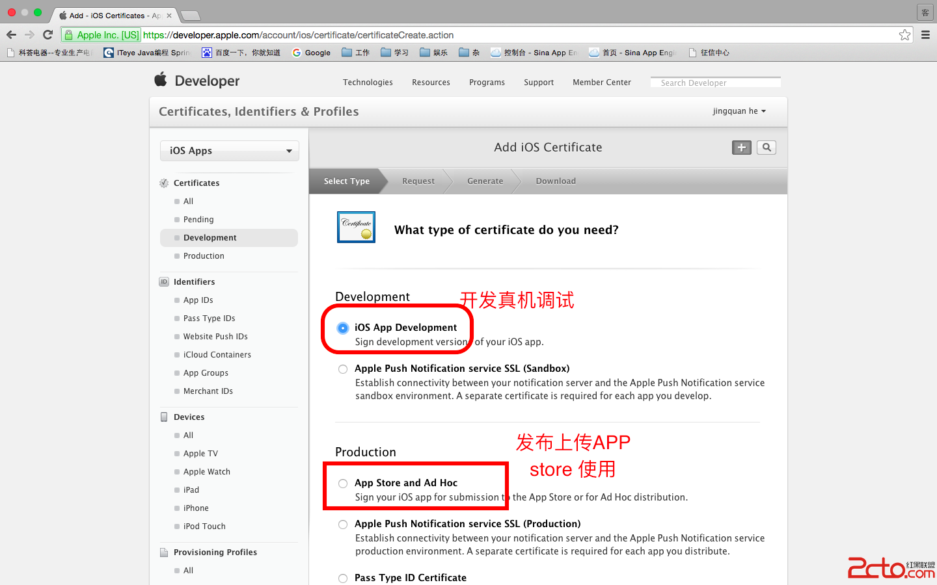Viewport: 937px width, 585px height.
Task: Bookmark this page with the star icon
Action: click(904, 35)
